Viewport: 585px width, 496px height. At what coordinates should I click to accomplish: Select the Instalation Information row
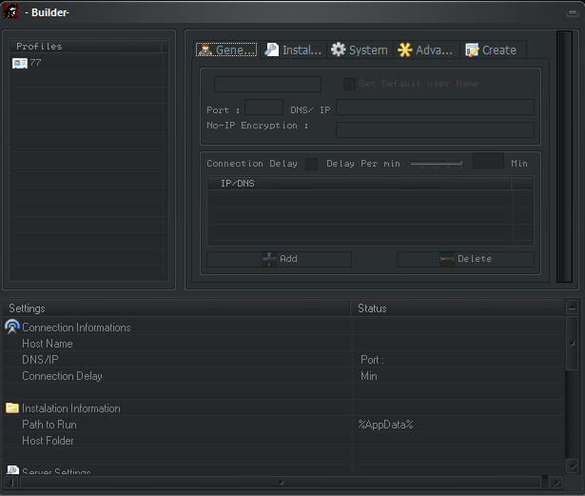pyautogui.click(x=283, y=407)
